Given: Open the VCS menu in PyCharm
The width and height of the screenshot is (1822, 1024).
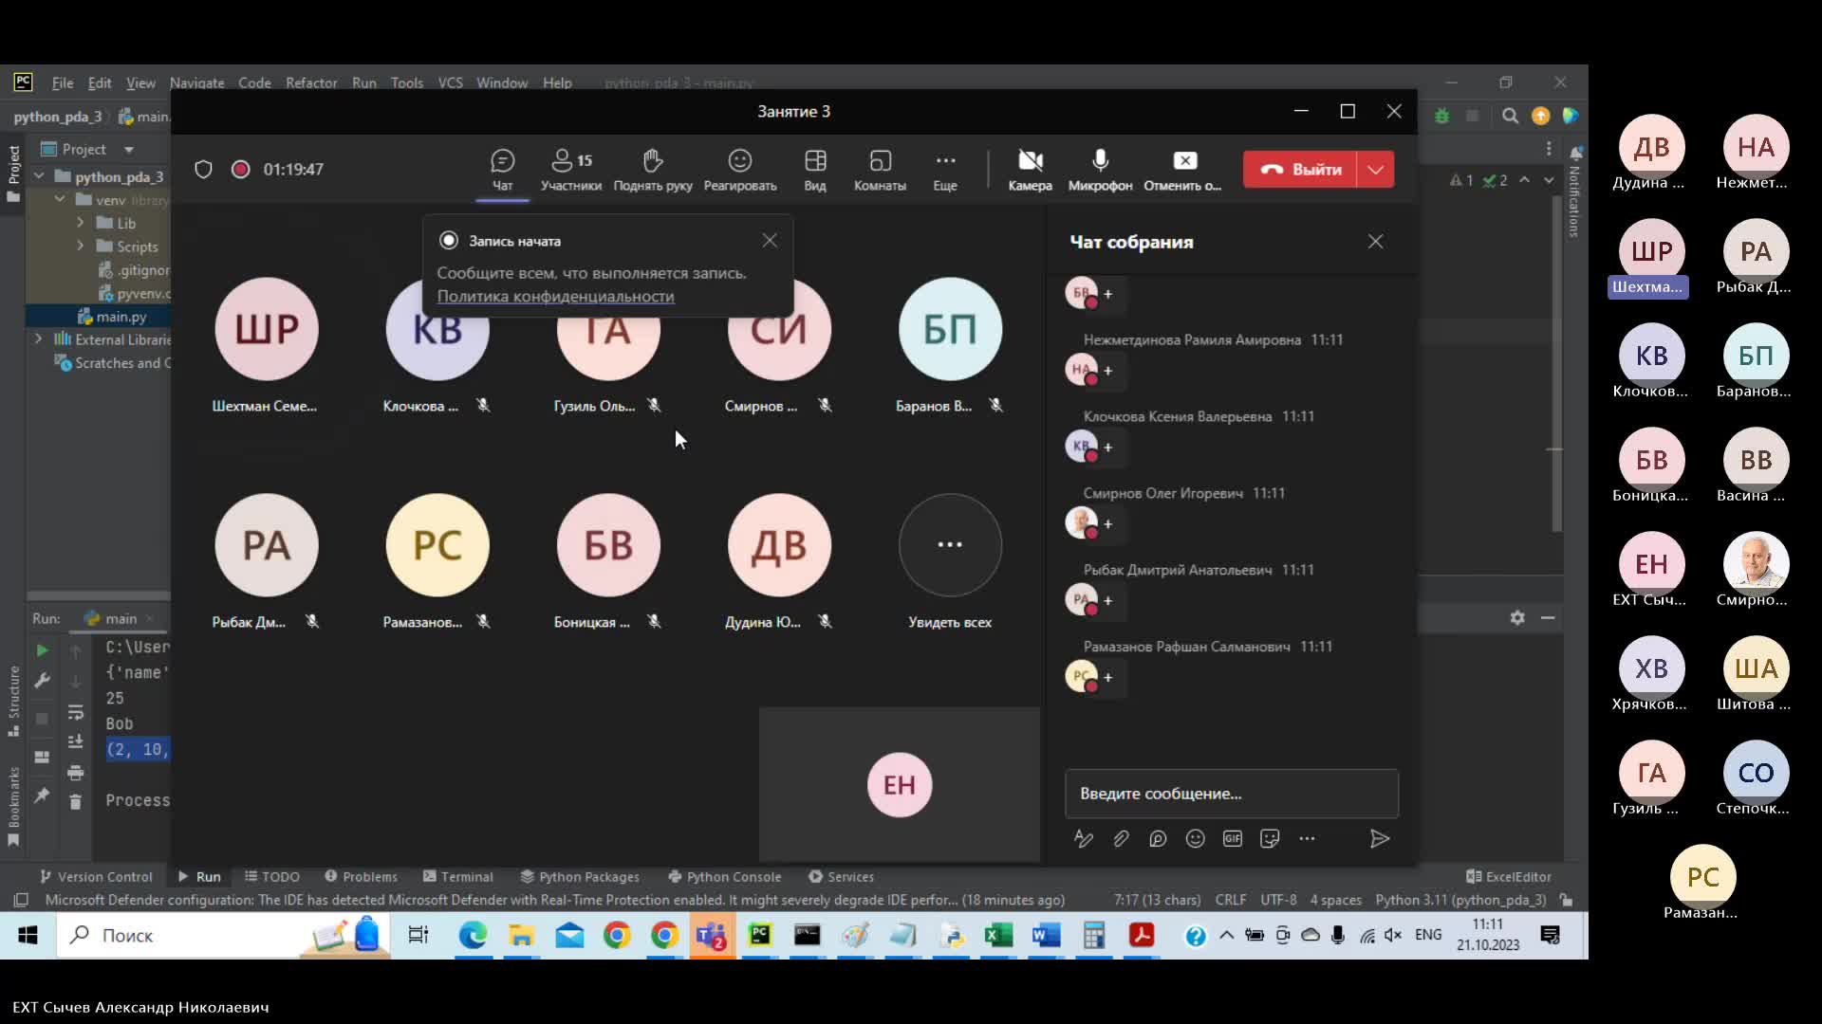Looking at the screenshot, I should coord(450,83).
